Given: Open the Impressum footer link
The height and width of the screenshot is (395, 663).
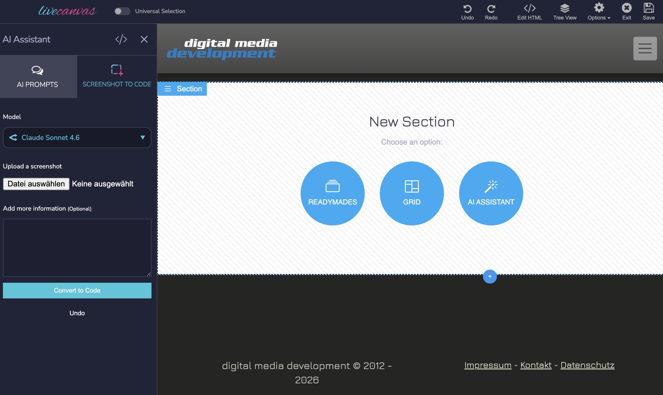Looking at the screenshot, I should click(488, 365).
